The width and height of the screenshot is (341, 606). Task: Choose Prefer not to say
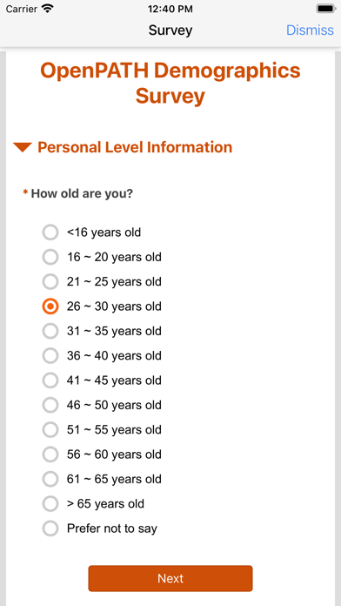(50, 529)
